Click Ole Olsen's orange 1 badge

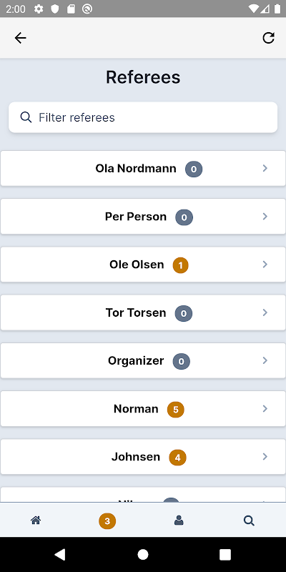coord(181,265)
